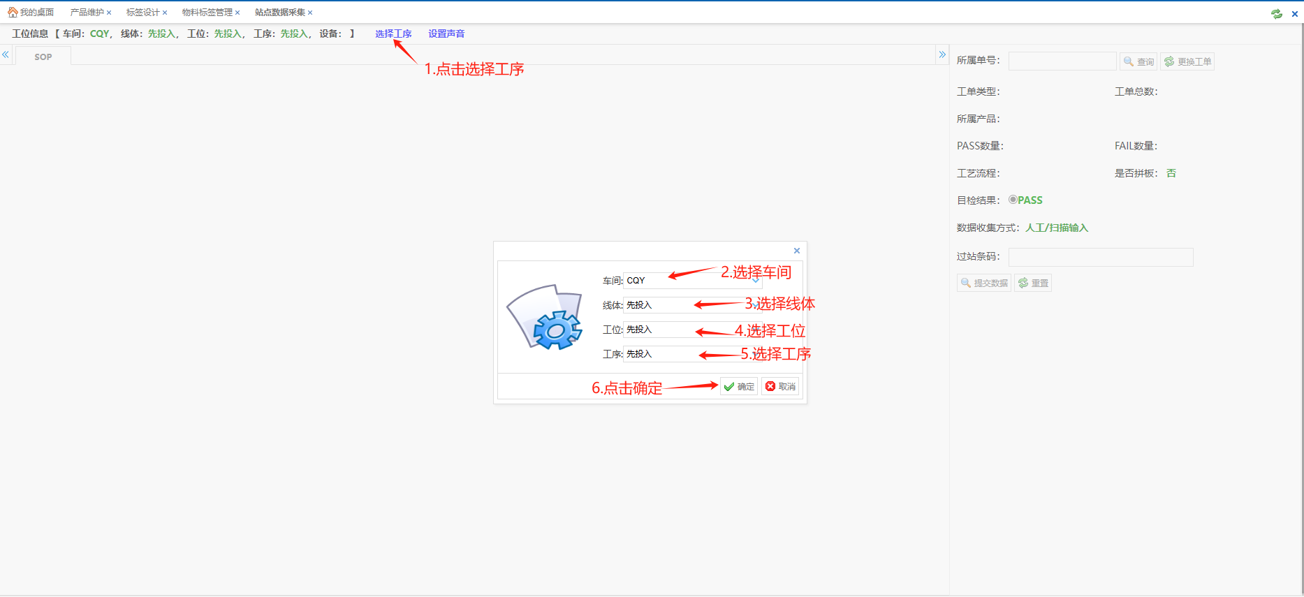Close the 产品维护 tab via its x
Screen dimensions: 1304x597
click(x=109, y=13)
